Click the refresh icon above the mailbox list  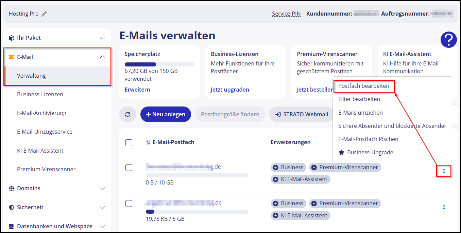tap(128, 114)
